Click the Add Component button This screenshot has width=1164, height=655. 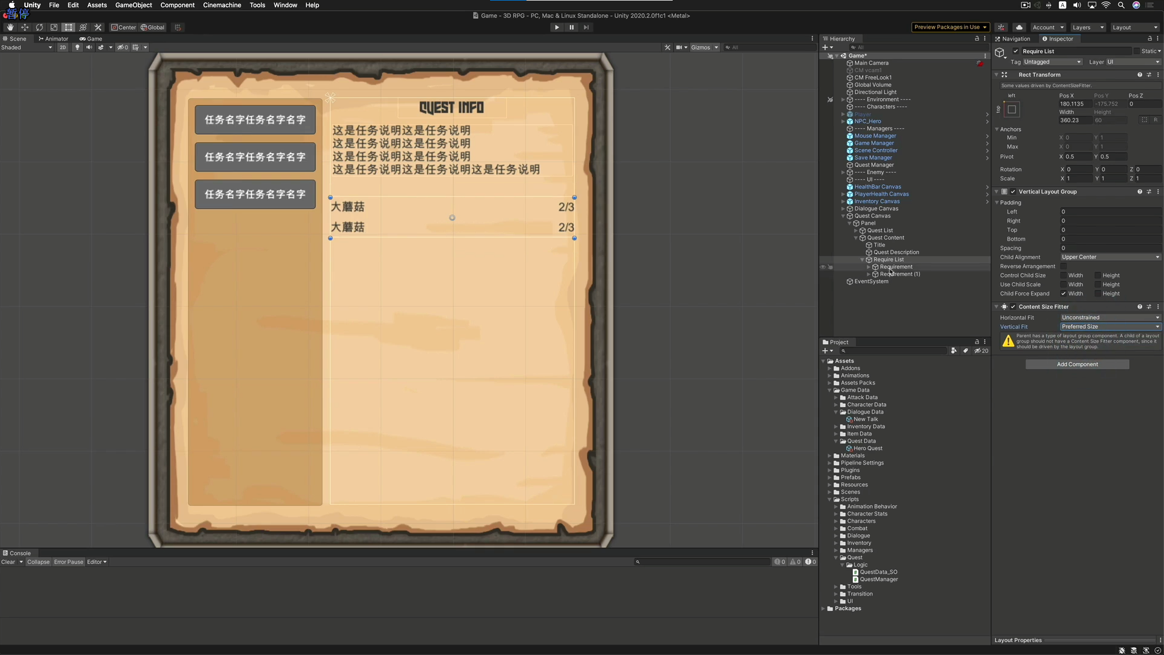coord(1077,364)
